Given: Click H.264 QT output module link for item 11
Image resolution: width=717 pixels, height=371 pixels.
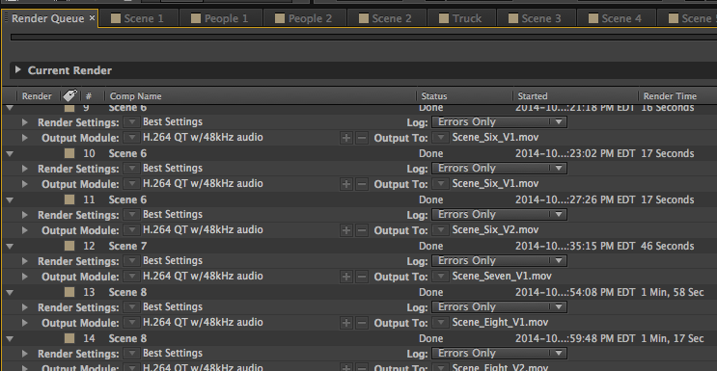Looking at the screenshot, I should tap(203, 229).
